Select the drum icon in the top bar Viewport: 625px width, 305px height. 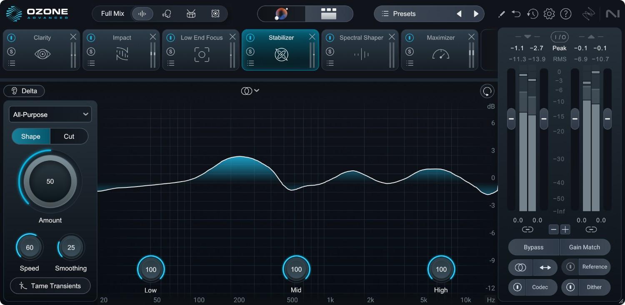(191, 14)
